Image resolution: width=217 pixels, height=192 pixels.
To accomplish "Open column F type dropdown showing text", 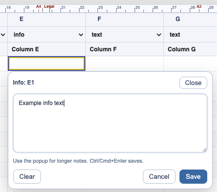I will click(125, 35).
